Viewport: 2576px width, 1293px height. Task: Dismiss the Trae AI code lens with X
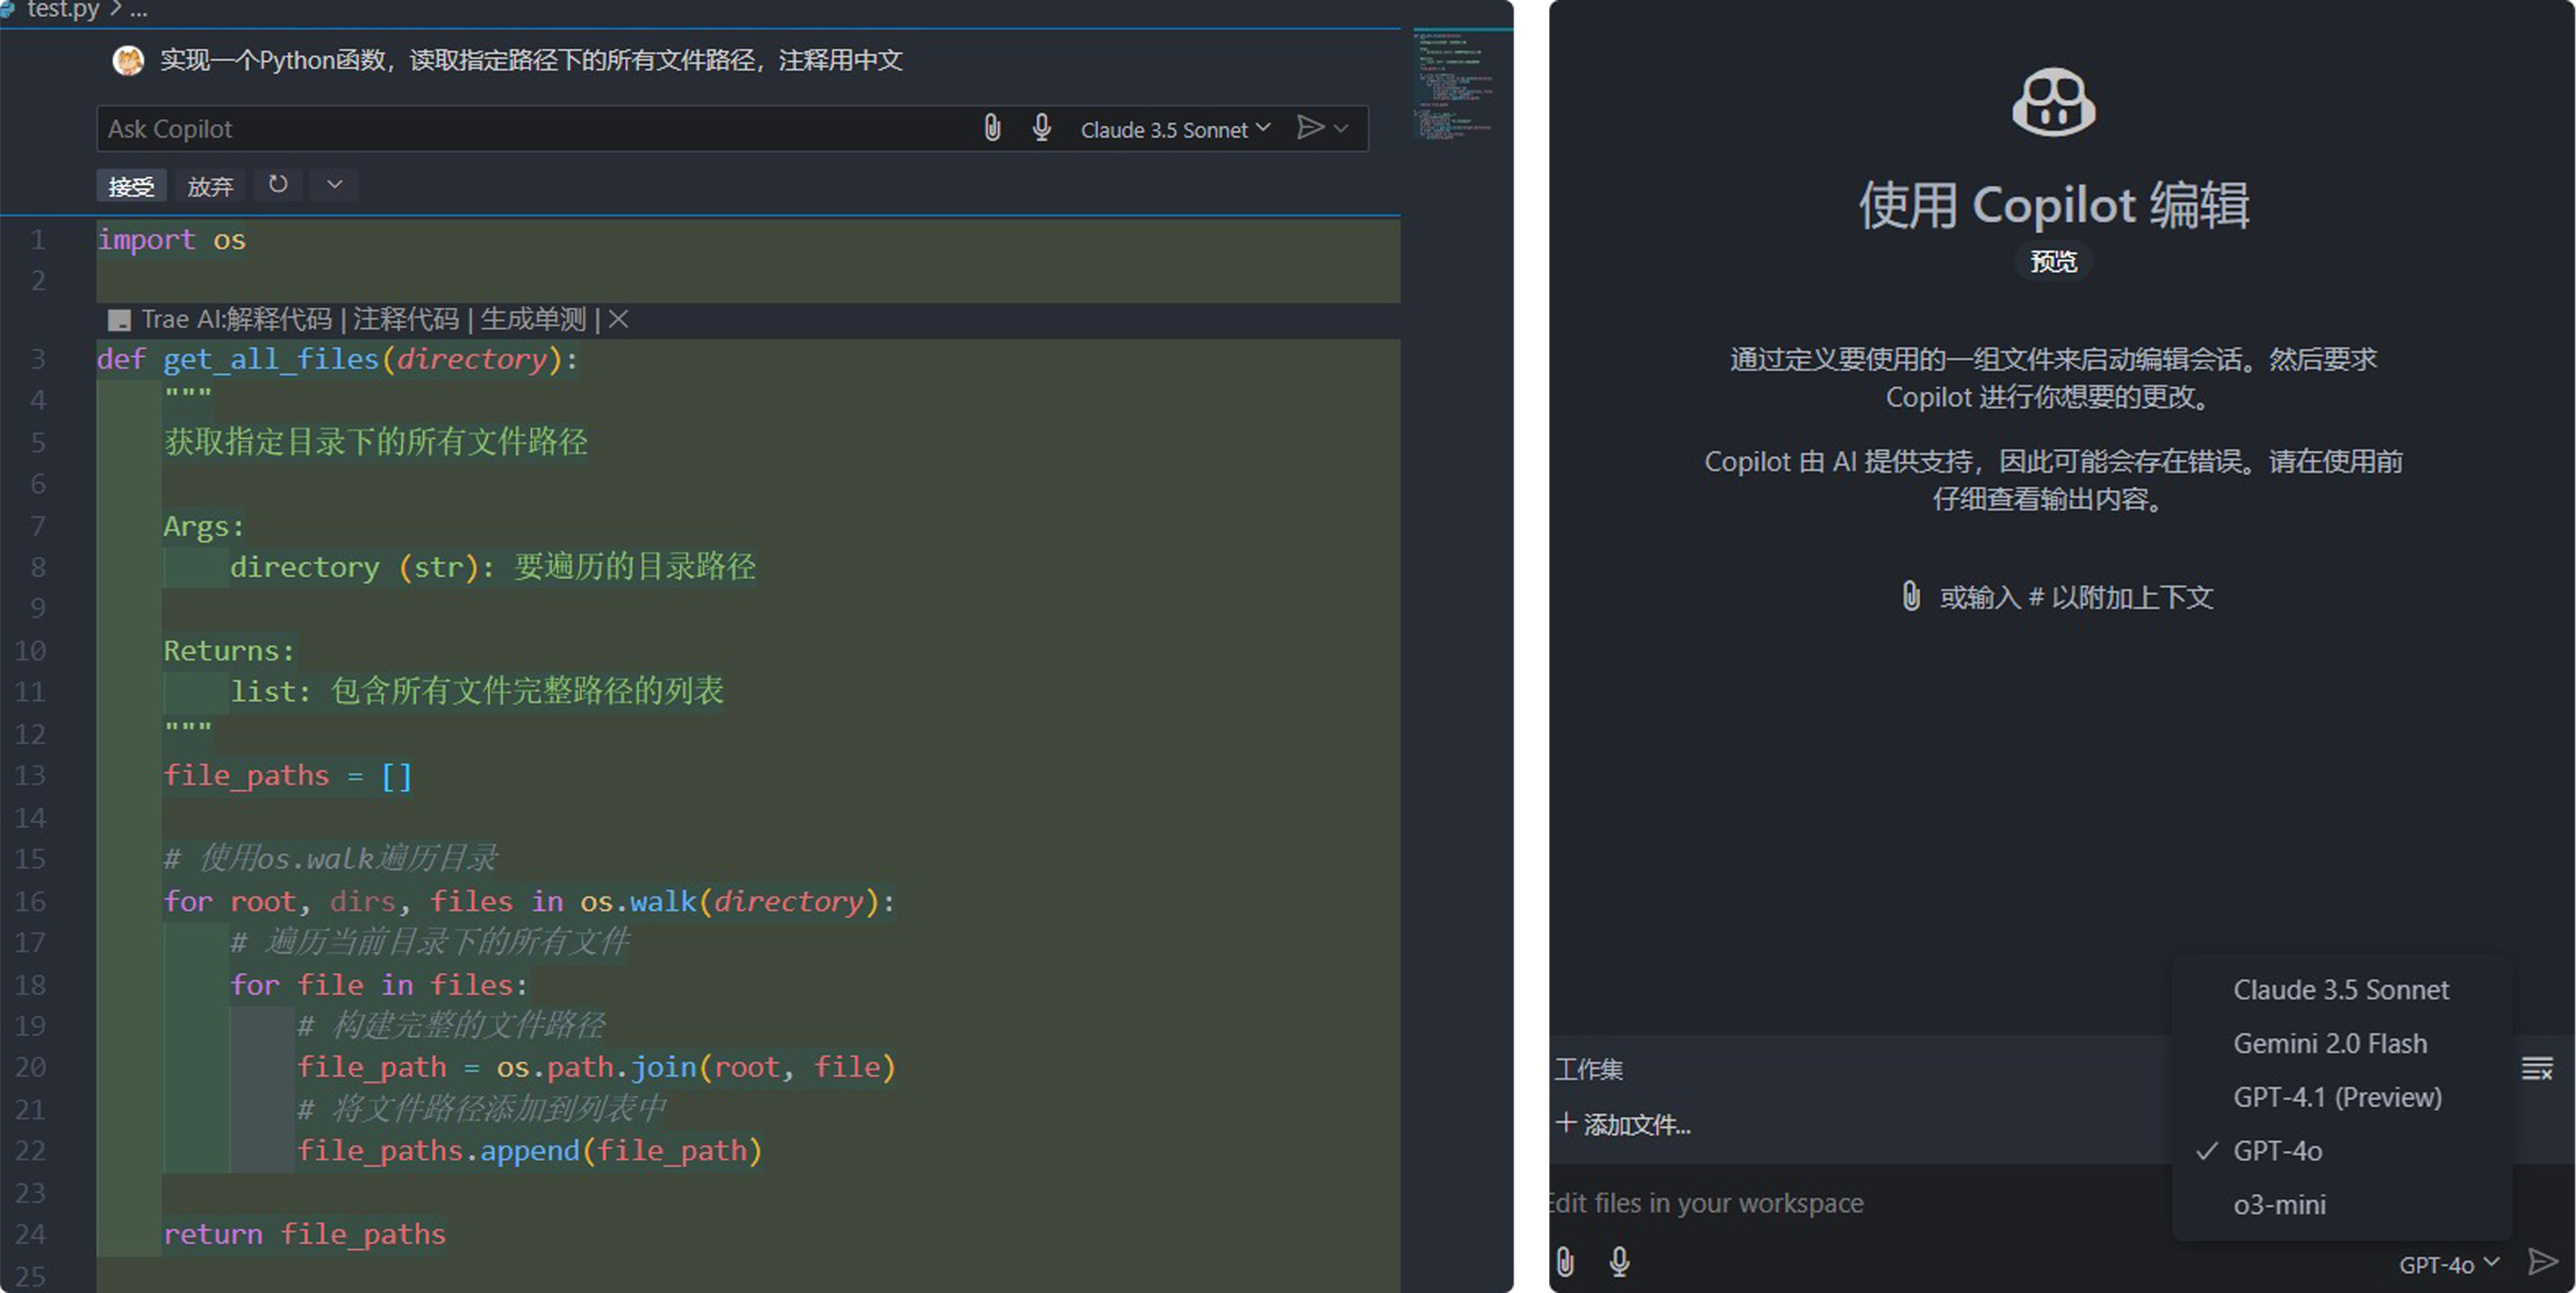click(x=618, y=319)
